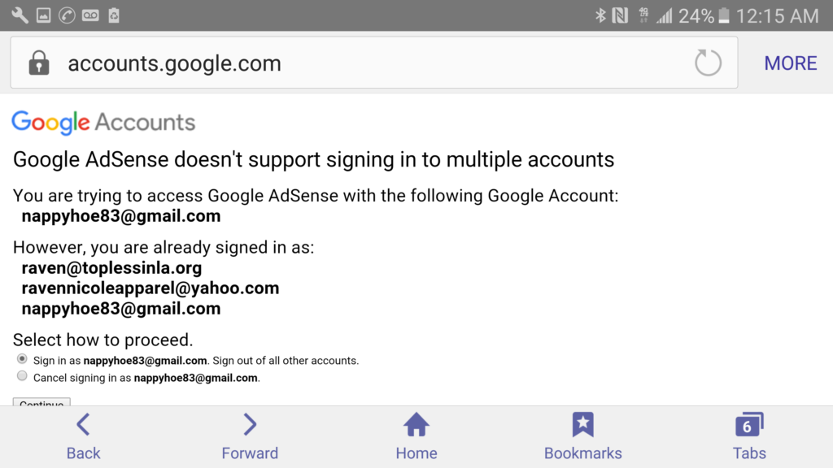
Task: Tap the reload page icon
Action: pyautogui.click(x=708, y=63)
